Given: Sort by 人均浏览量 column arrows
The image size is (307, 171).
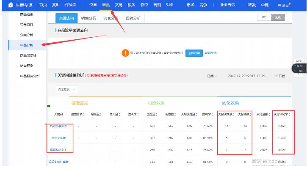Looking at the screenshot, I should [196, 114].
